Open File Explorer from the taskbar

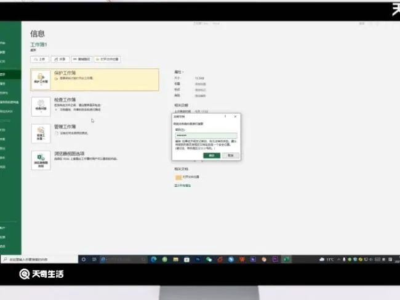176,259
